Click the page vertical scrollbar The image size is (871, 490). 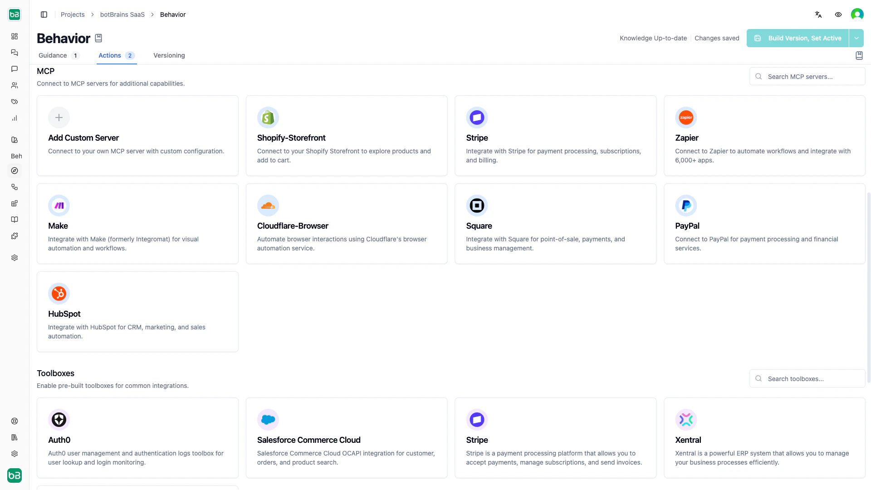[869, 288]
